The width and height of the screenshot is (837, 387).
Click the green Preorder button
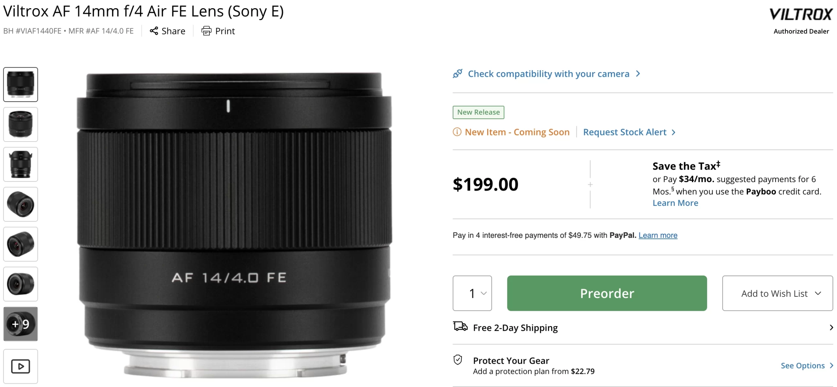tap(607, 293)
